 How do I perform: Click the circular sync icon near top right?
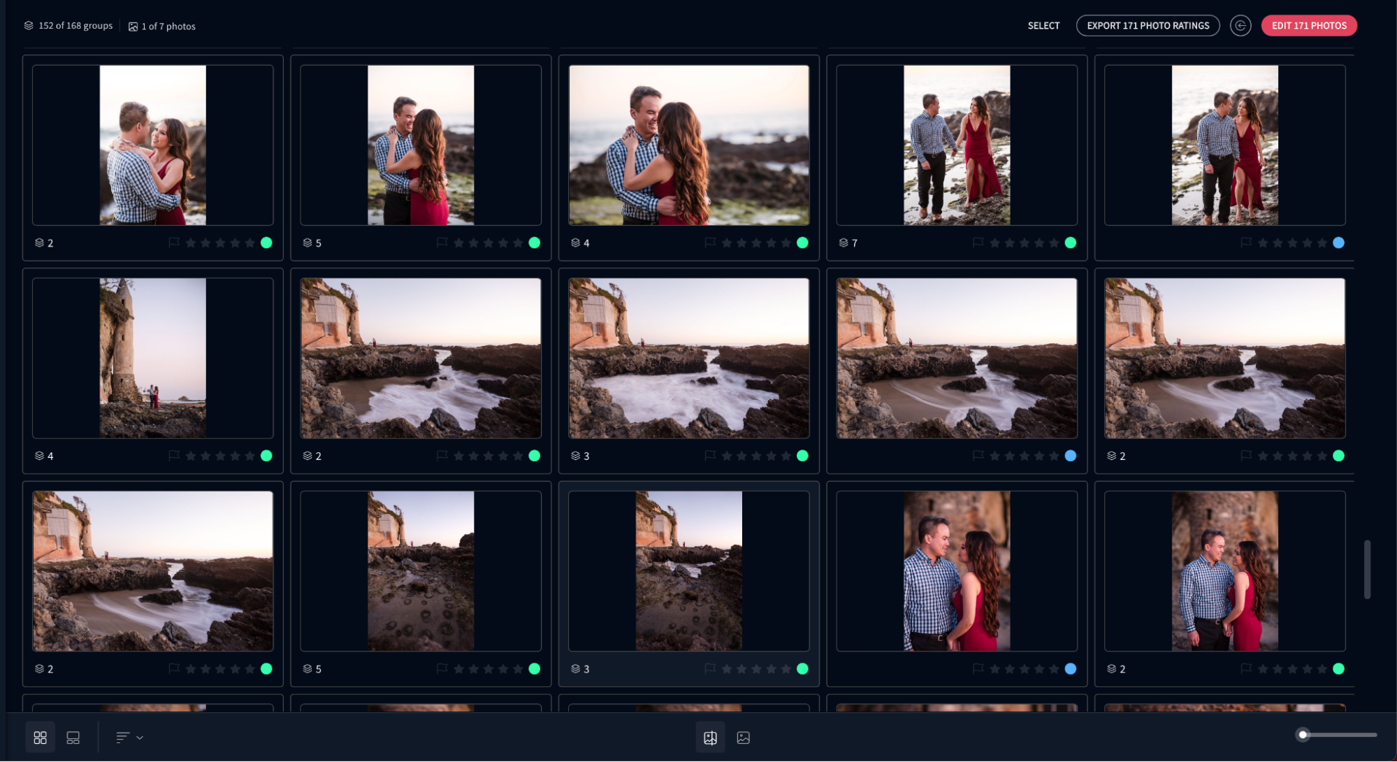(x=1240, y=25)
